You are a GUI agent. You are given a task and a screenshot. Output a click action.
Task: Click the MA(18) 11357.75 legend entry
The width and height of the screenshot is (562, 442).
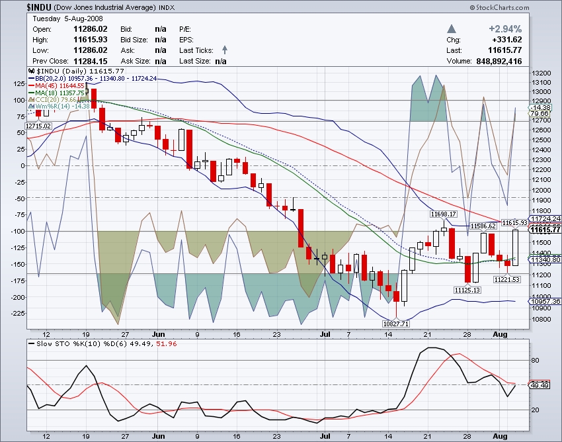tap(58, 93)
